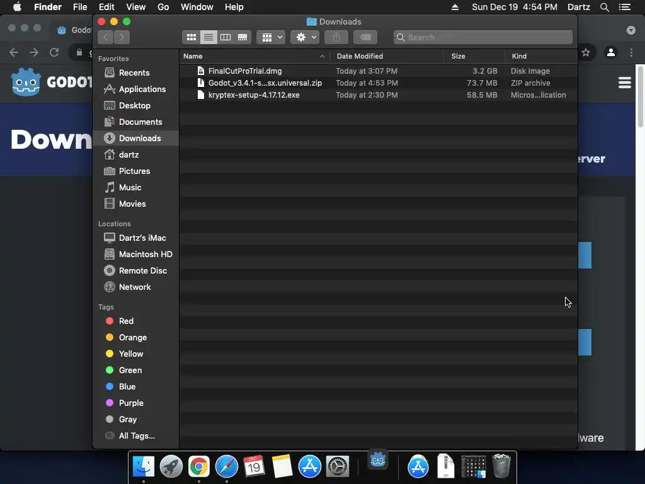Open the File menu
The image size is (645, 484).
[x=80, y=7]
